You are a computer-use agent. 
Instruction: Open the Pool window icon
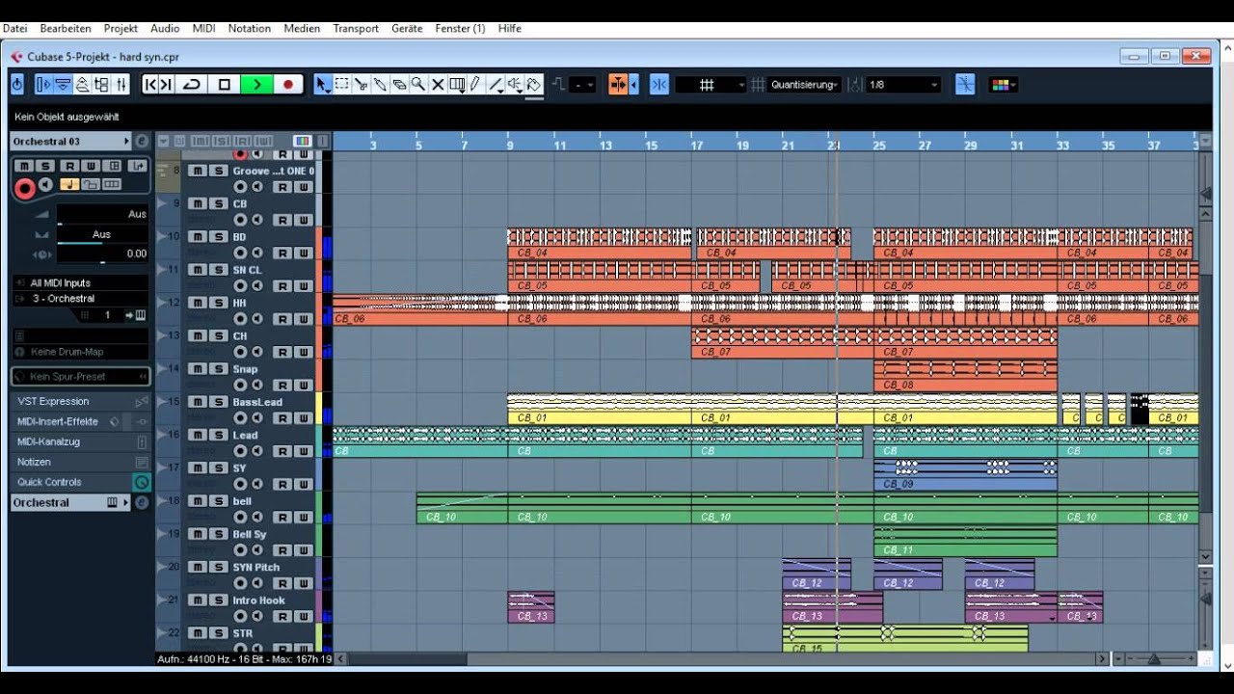pos(101,85)
